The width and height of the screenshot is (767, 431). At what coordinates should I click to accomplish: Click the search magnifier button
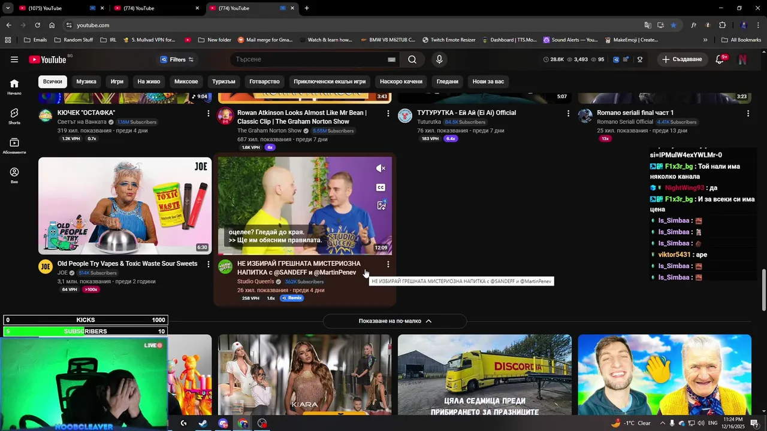point(412,59)
